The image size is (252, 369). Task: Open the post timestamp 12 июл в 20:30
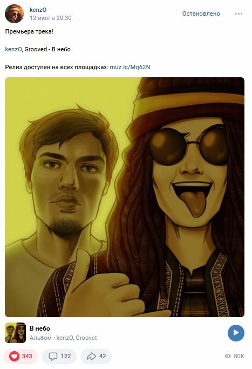[x=51, y=18]
